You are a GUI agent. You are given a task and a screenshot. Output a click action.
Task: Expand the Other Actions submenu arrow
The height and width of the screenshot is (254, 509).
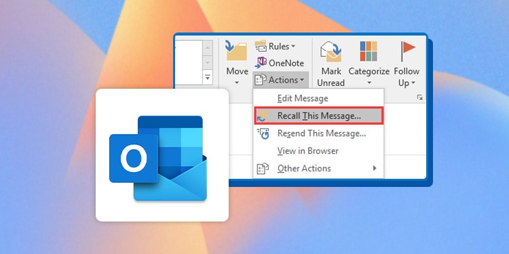point(375,168)
